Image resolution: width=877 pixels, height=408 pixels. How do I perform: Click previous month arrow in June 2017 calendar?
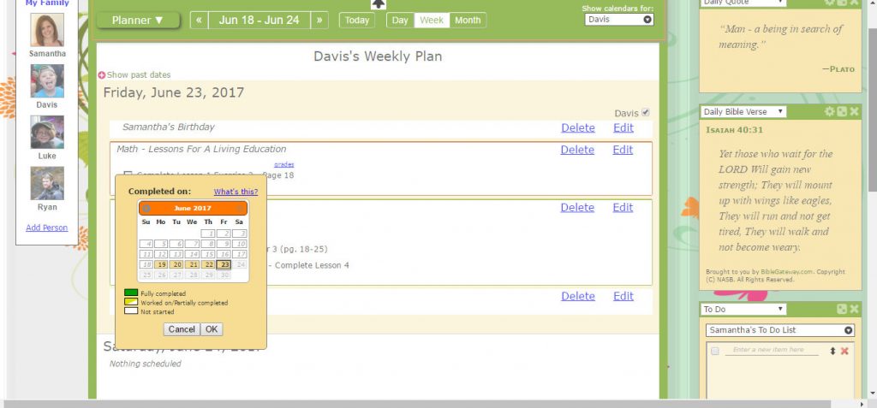tap(146, 209)
